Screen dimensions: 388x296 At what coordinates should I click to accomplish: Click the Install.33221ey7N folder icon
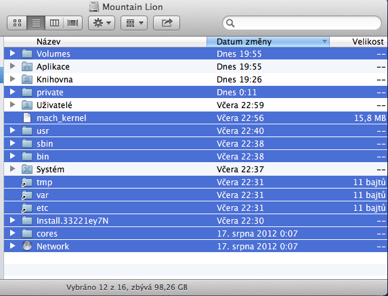(27, 220)
